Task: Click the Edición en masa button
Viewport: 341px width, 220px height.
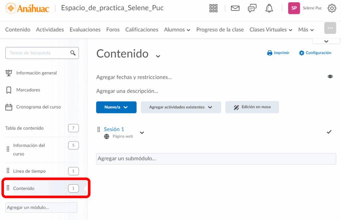Action: tap(252, 107)
